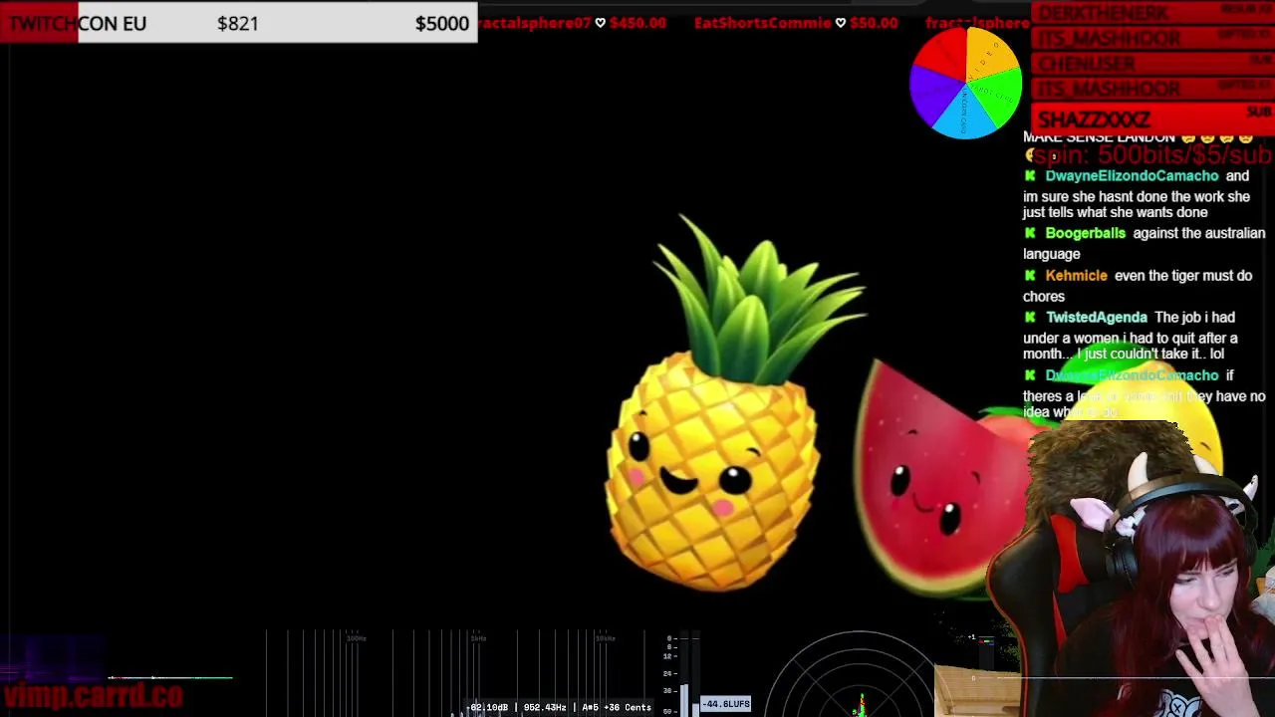Viewport: 1275px width, 717px height.
Task: Click the streamer webcam feed
Action: 1131,568
